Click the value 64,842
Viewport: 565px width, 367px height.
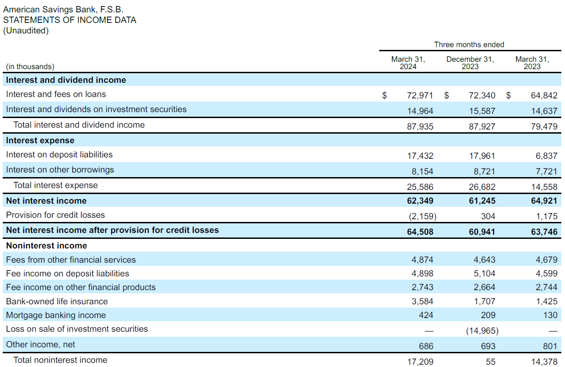point(544,96)
